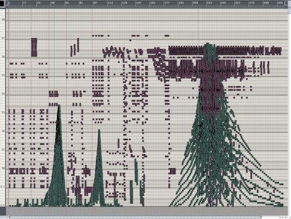Click the scroll-right arrow at the bottom right
291x219 pixels.
286,217
